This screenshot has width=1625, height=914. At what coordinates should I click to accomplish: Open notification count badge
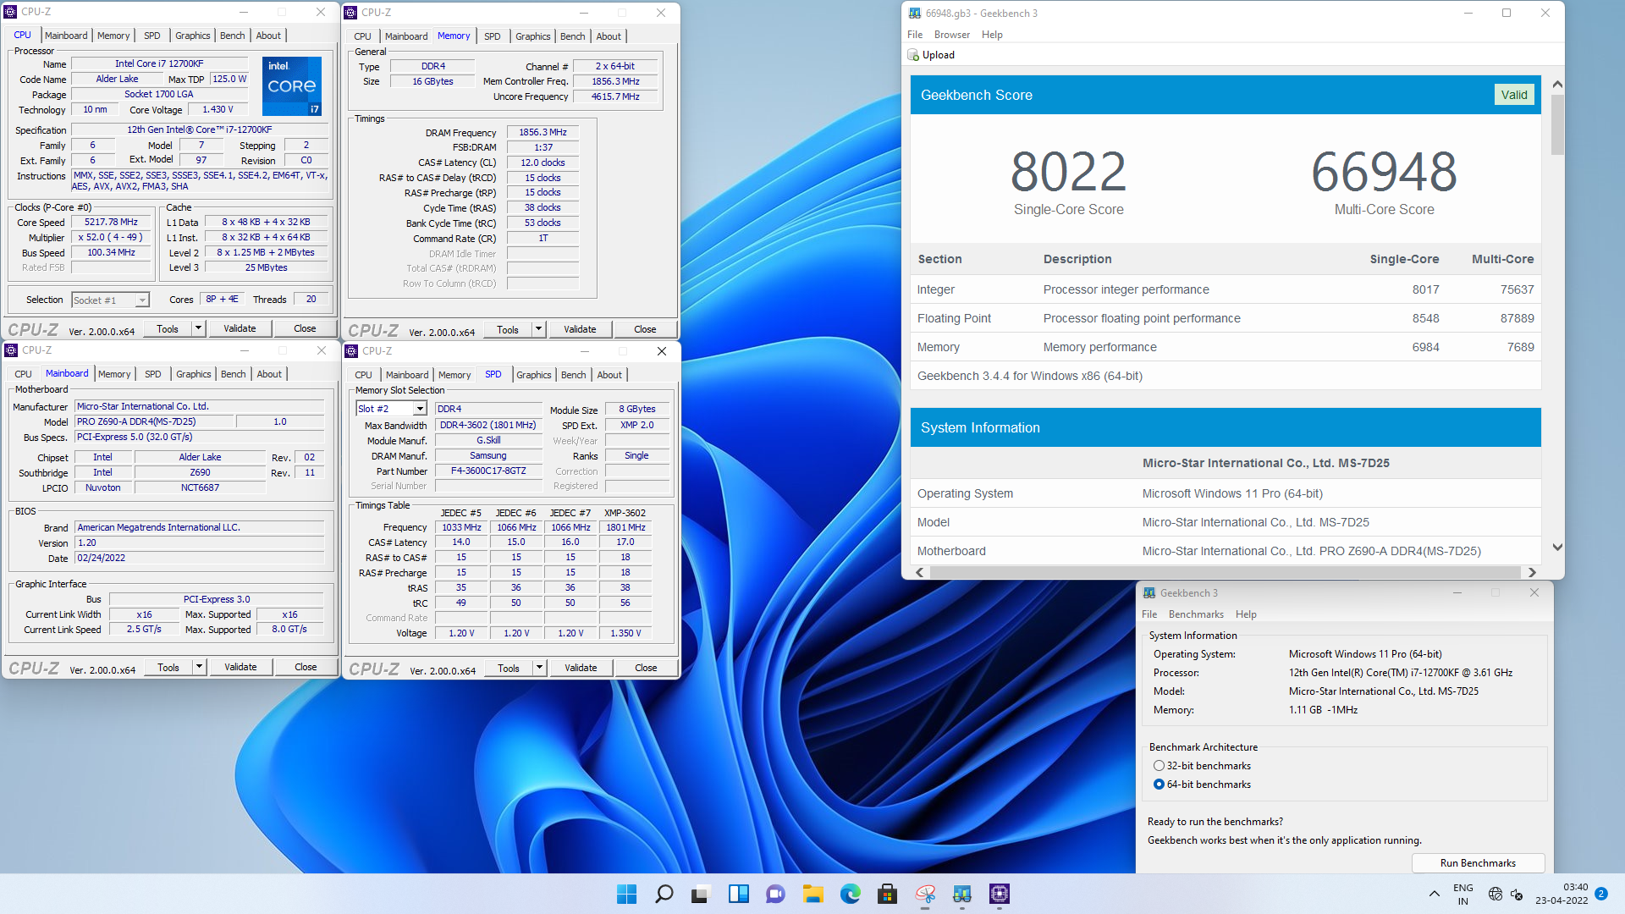tap(1601, 894)
